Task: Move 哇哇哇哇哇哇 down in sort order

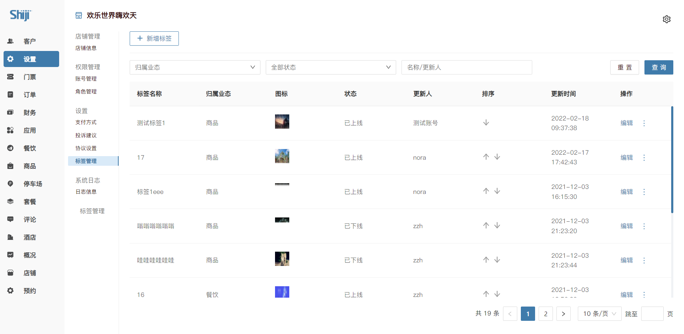Action: 497,260
